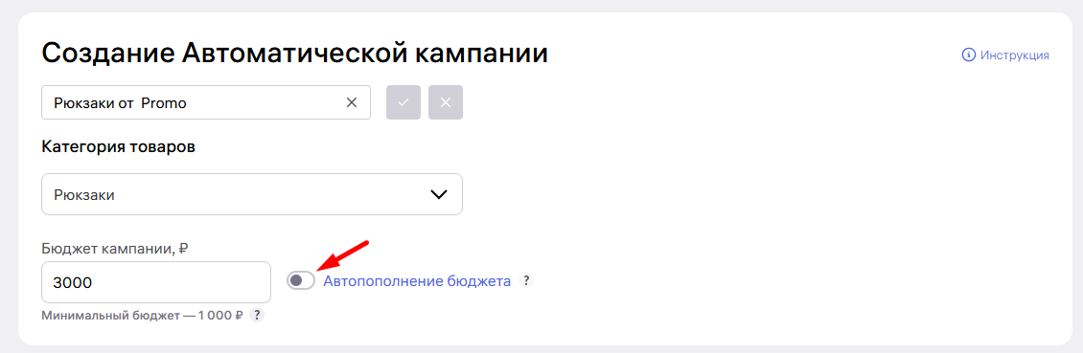The image size is (1083, 353).
Task: Click the Бюджет кампании, ₽ label
Action: [x=115, y=249]
